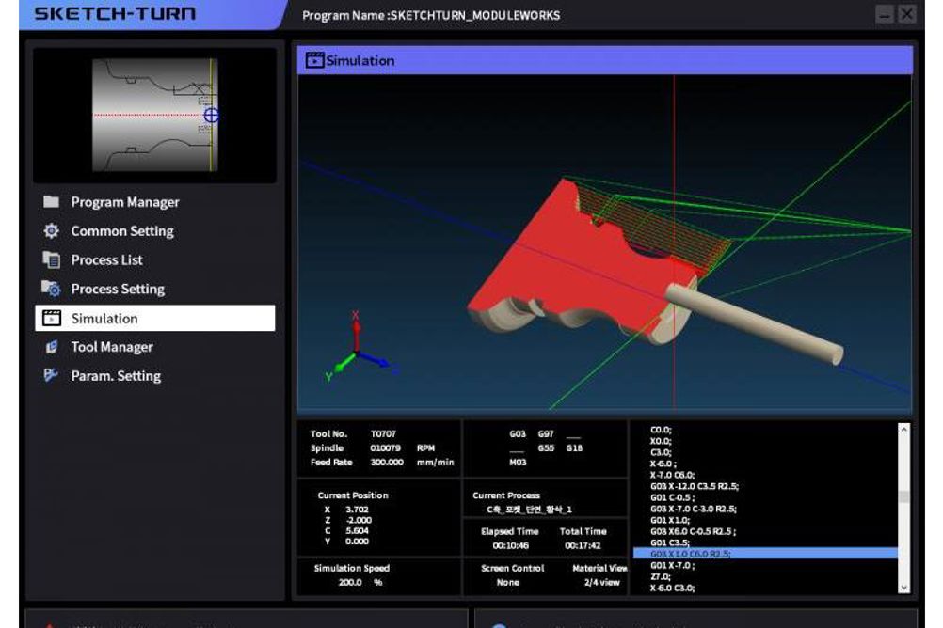
Task: Click the Process List document icon
Action: point(51,259)
